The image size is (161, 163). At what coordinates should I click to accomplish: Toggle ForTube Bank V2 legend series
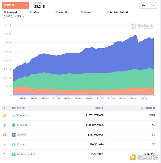click(118, 12)
